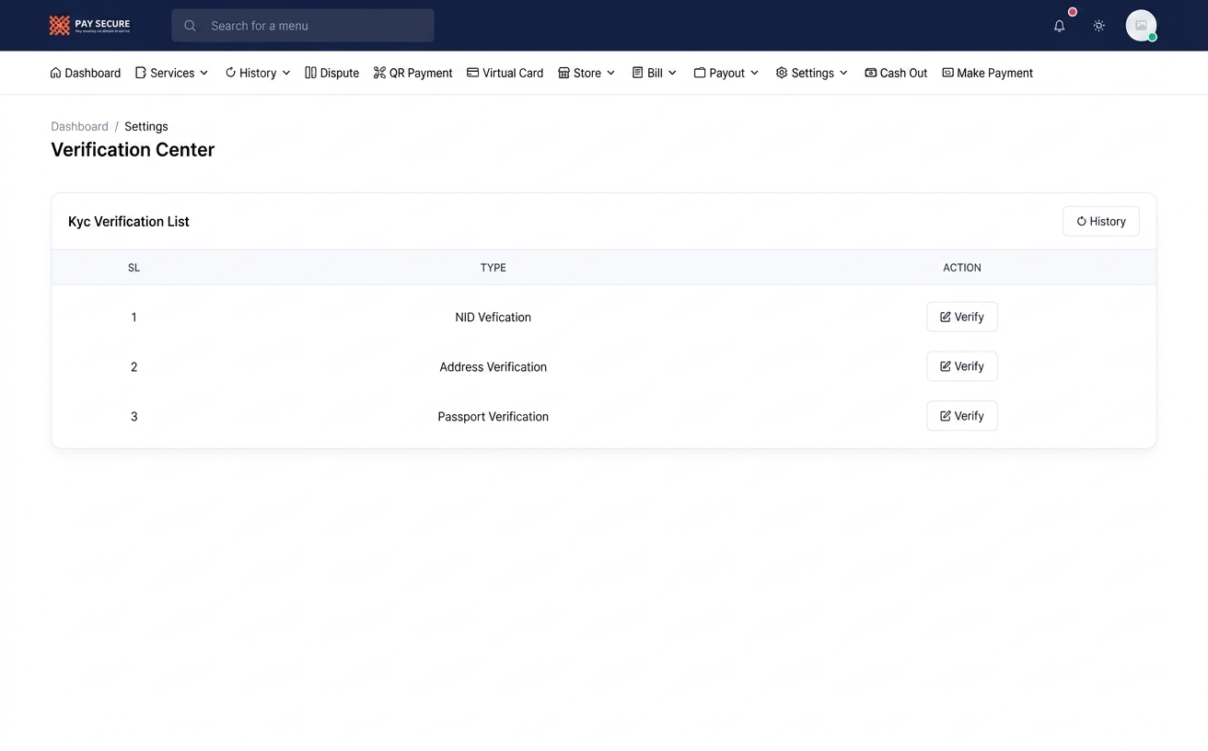The width and height of the screenshot is (1208, 751).
Task: Open the Make Payment menu item
Action: (988, 73)
